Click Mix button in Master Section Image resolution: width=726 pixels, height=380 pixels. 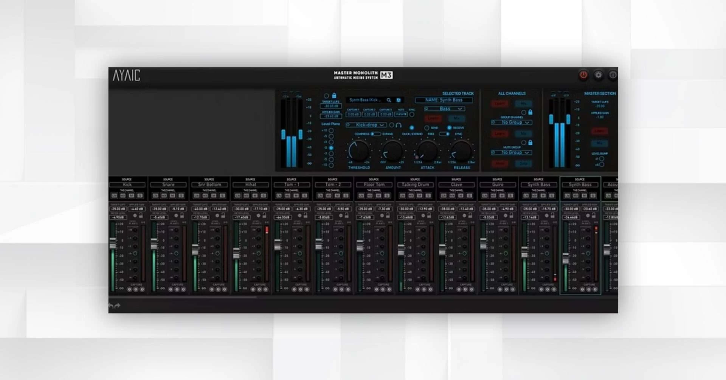click(x=599, y=143)
